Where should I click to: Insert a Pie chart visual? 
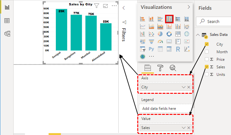tap(160, 34)
